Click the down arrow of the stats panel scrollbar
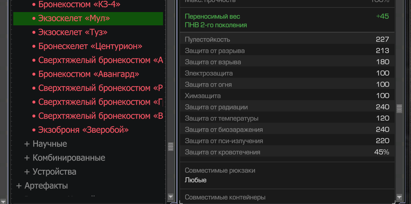The image size is (411, 204). 399,197
